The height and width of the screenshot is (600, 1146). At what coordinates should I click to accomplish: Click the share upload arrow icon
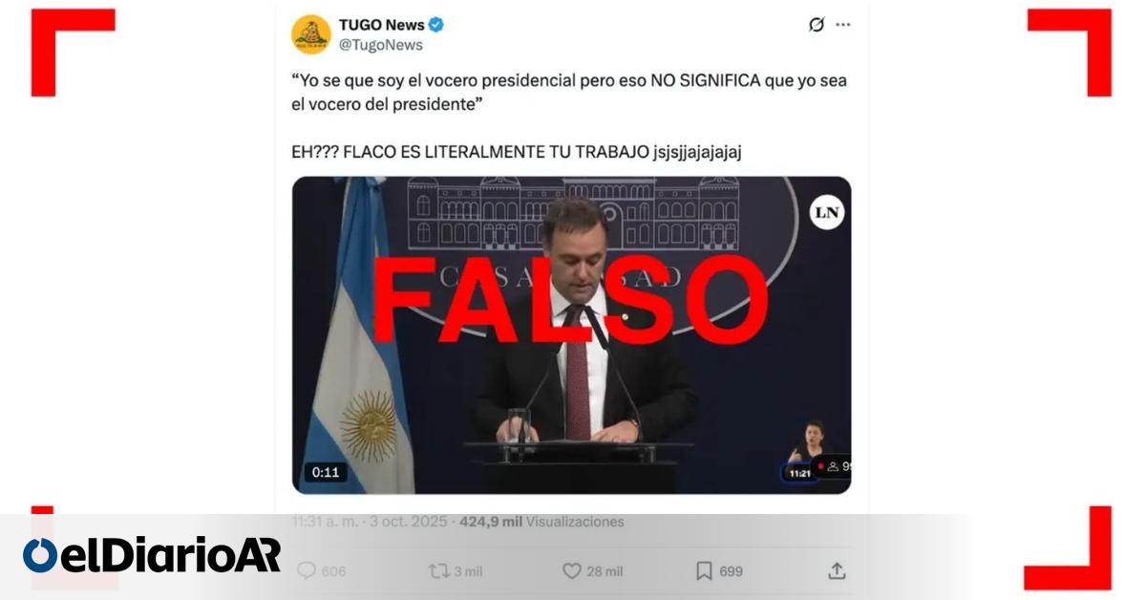pyautogui.click(x=837, y=570)
